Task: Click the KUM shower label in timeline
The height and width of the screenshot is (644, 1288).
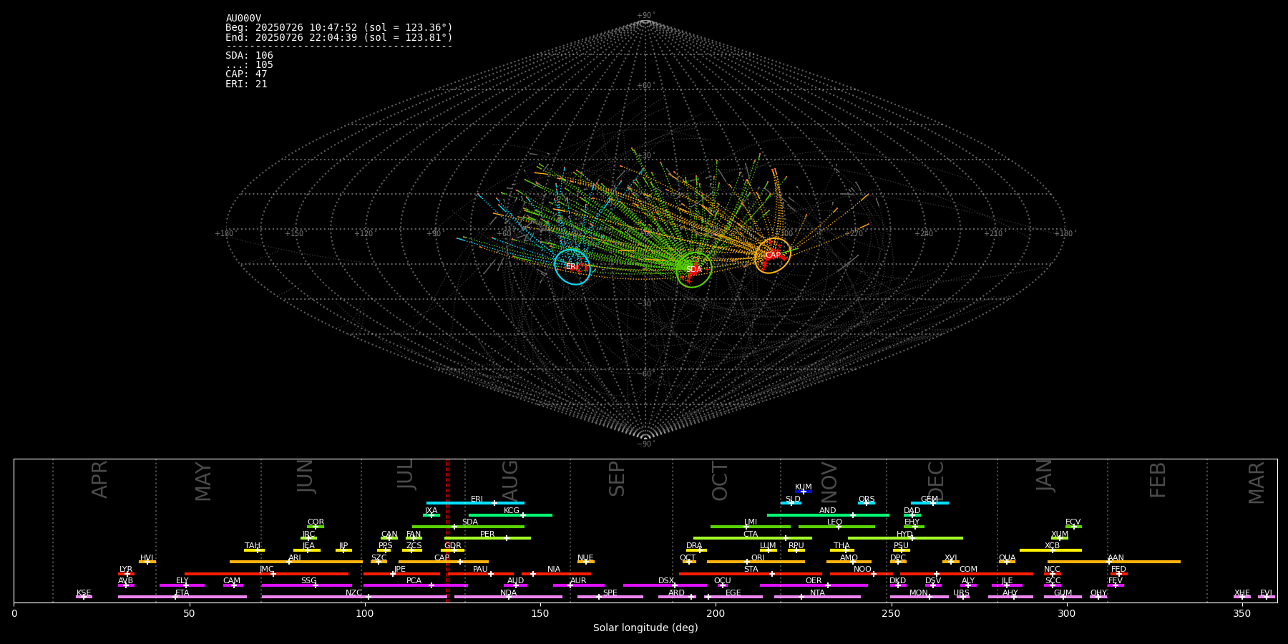Action: (804, 487)
